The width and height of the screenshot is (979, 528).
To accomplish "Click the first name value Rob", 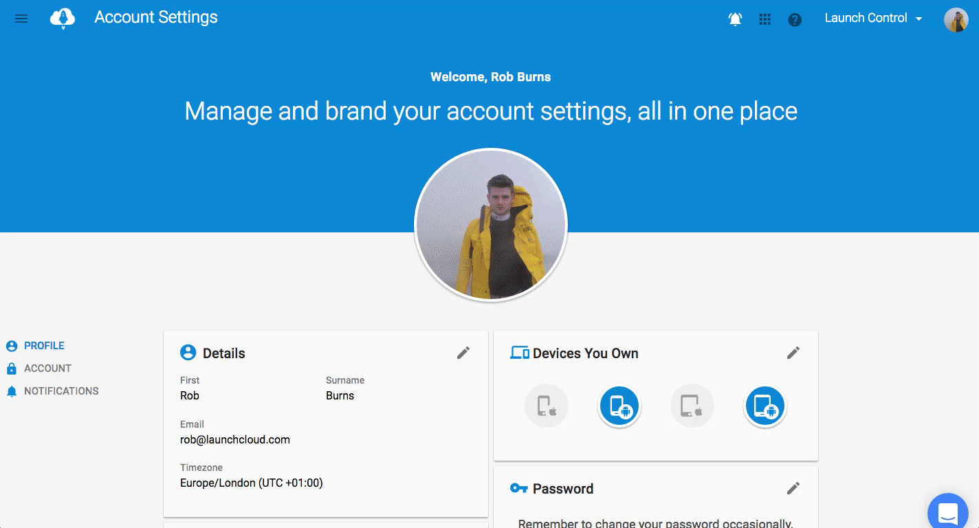I will pyautogui.click(x=190, y=395).
